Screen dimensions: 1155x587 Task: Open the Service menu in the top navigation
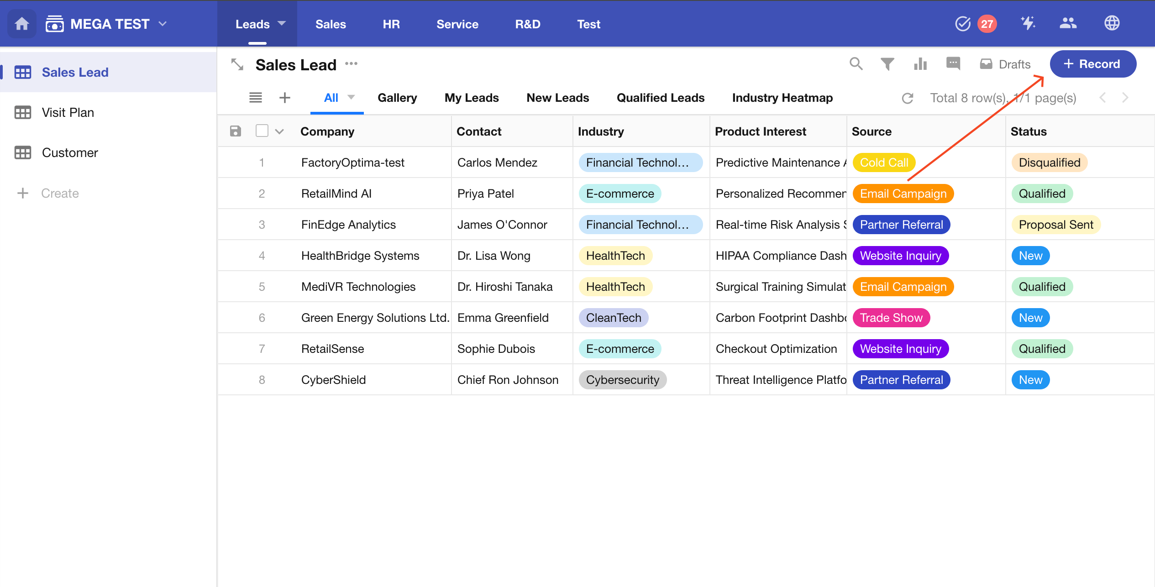click(457, 24)
